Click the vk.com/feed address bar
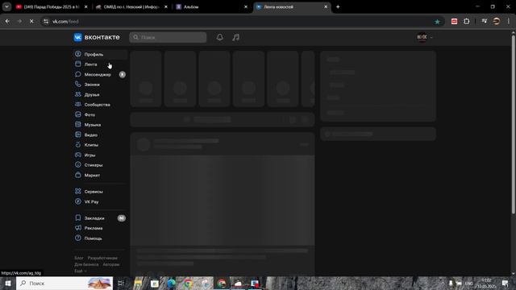The image size is (516, 290). pyautogui.click(x=242, y=22)
